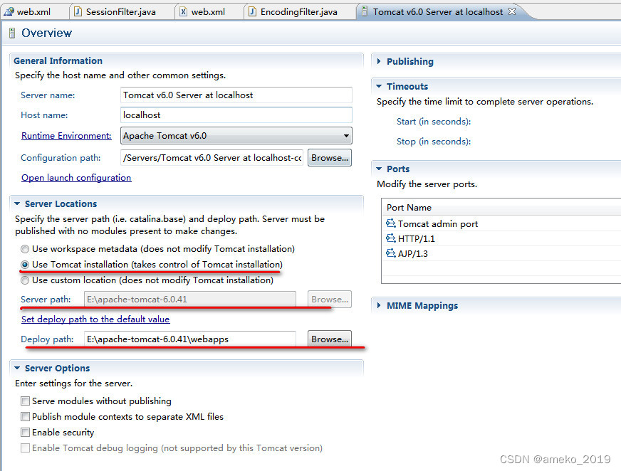Viewport: 621px width, 471px height.
Task: Browse for the Deploy path
Action: tap(330, 339)
